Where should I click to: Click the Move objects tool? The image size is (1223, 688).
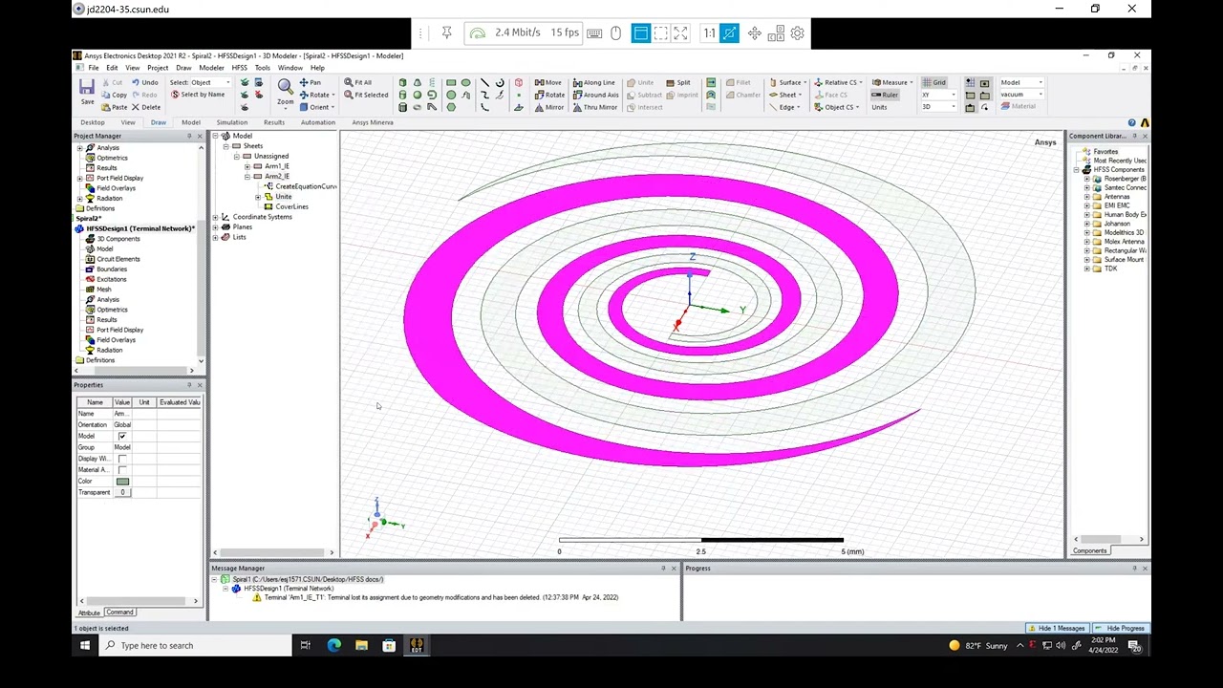[548, 82]
